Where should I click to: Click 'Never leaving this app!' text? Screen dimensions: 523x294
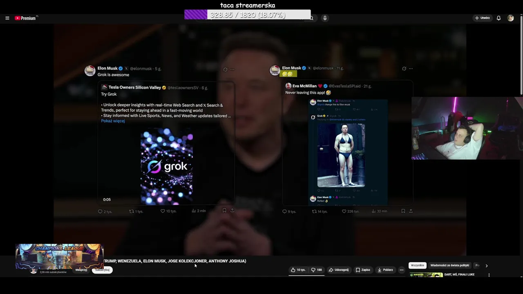click(305, 93)
